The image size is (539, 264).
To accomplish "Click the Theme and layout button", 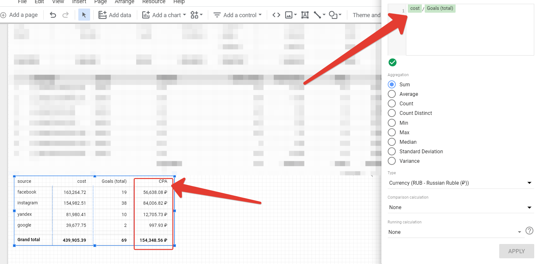I will click(x=367, y=15).
